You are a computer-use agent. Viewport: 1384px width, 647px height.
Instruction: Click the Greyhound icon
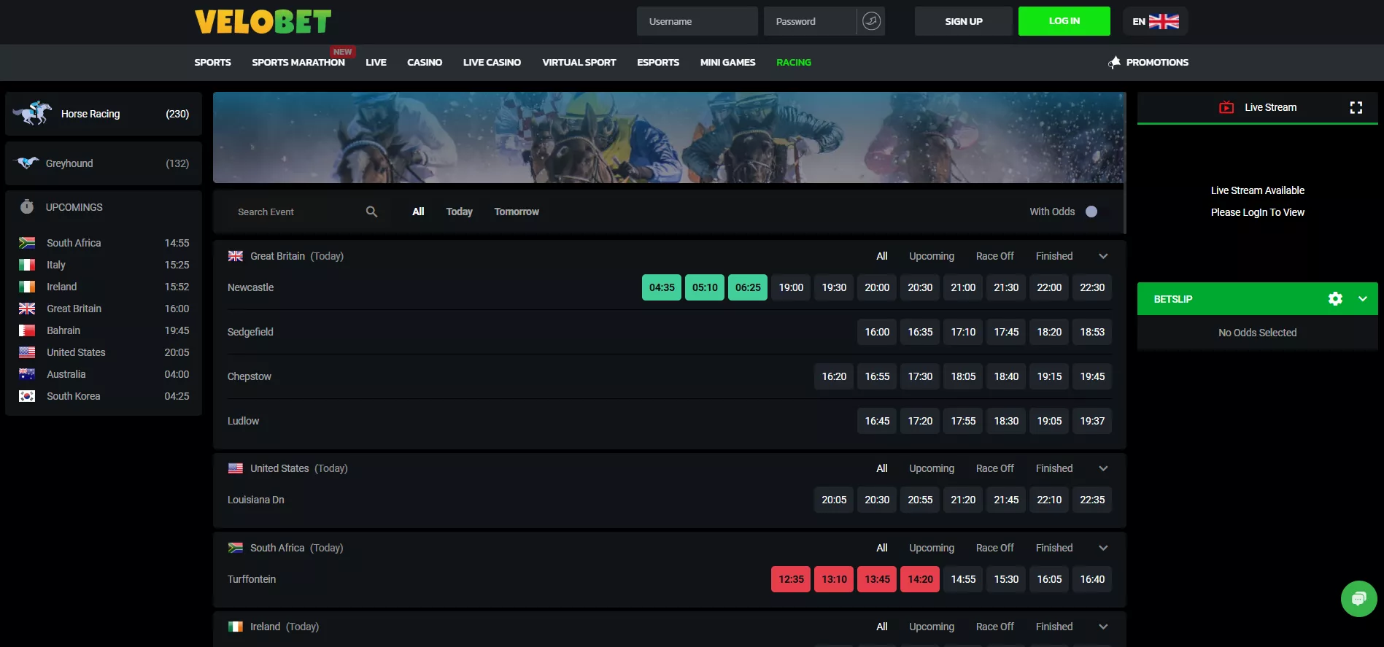pos(28,163)
